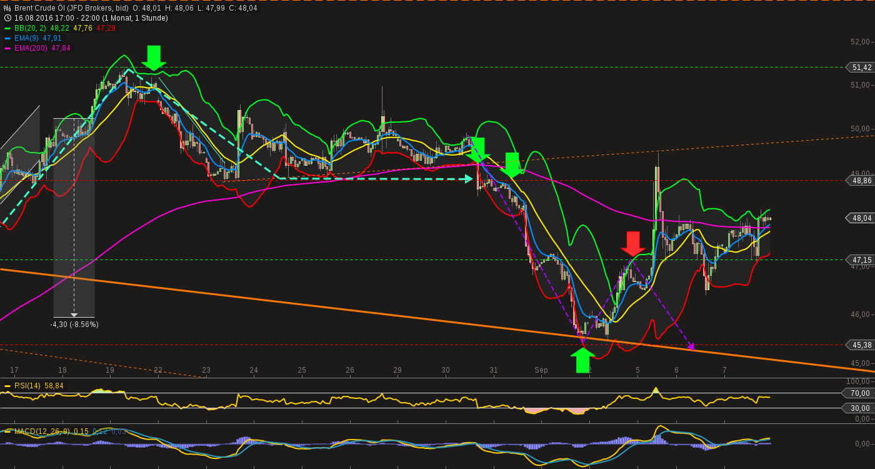Viewport: 875px width, 469px height.
Task: Click date axis label 17
Action: click(14, 370)
